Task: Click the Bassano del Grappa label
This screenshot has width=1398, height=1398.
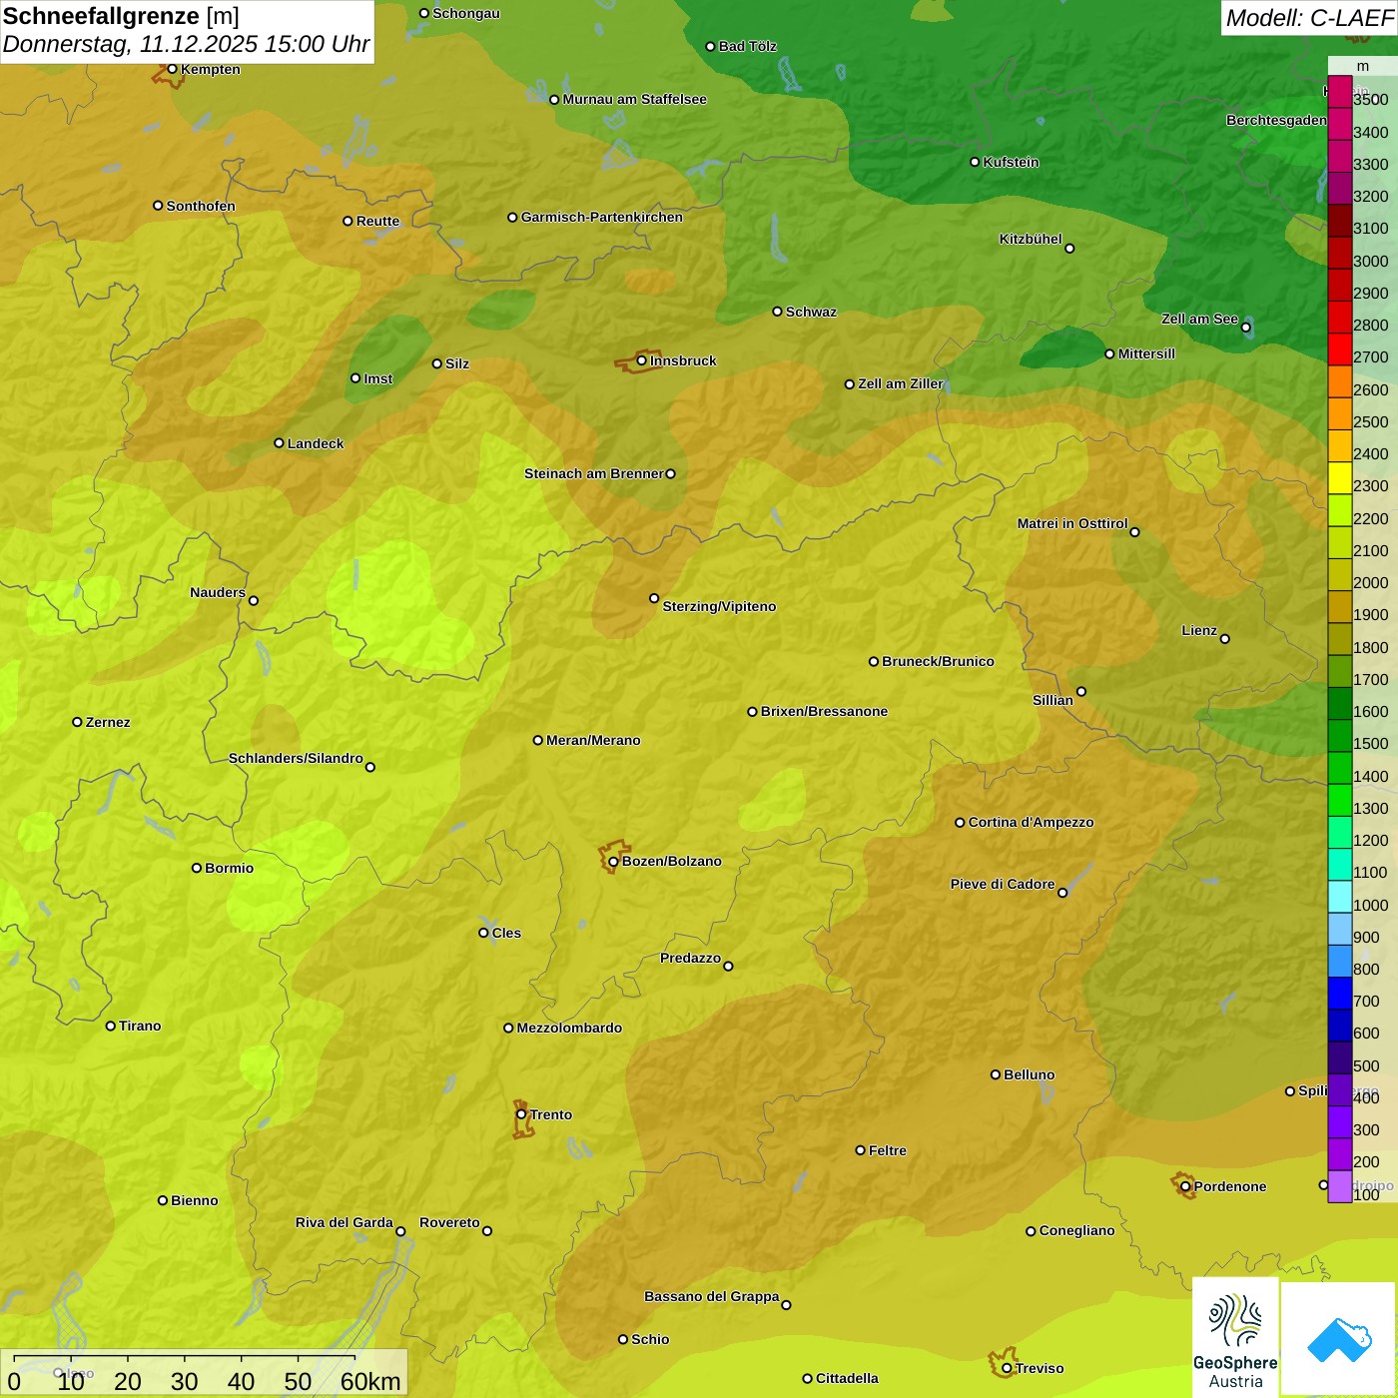Action: (711, 1296)
